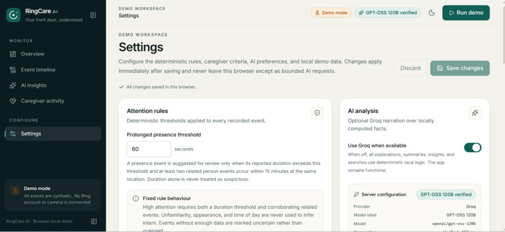Toggle dark mode with the moon icon
This screenshot has height=232, width=505.
pos(432,13)
